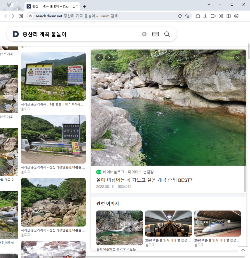The image size is (250, 258).
Task: Open 올해 여름에는 꼭 가보고 싶은 계곡 순위 BEST7
Action: pos(144,180)
